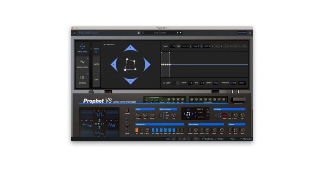Toggle the Voice Control Unison switch
324x172 pixels.
[190, 130]
